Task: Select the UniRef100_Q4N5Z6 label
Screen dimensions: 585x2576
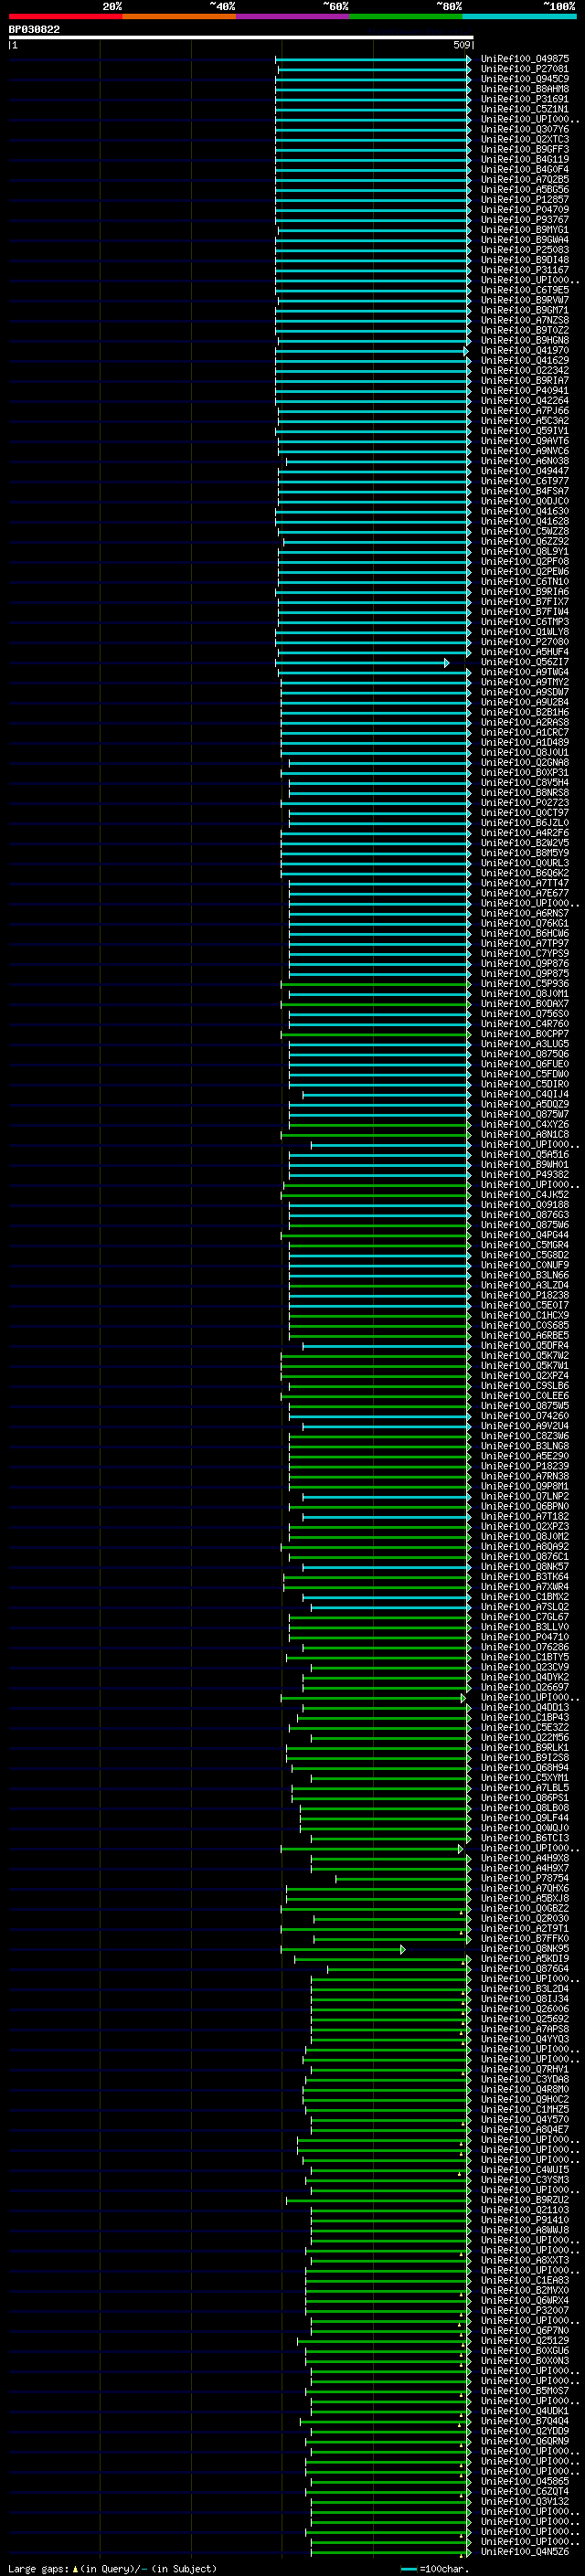Action: pyautogui.click(x=525, y=2553)
